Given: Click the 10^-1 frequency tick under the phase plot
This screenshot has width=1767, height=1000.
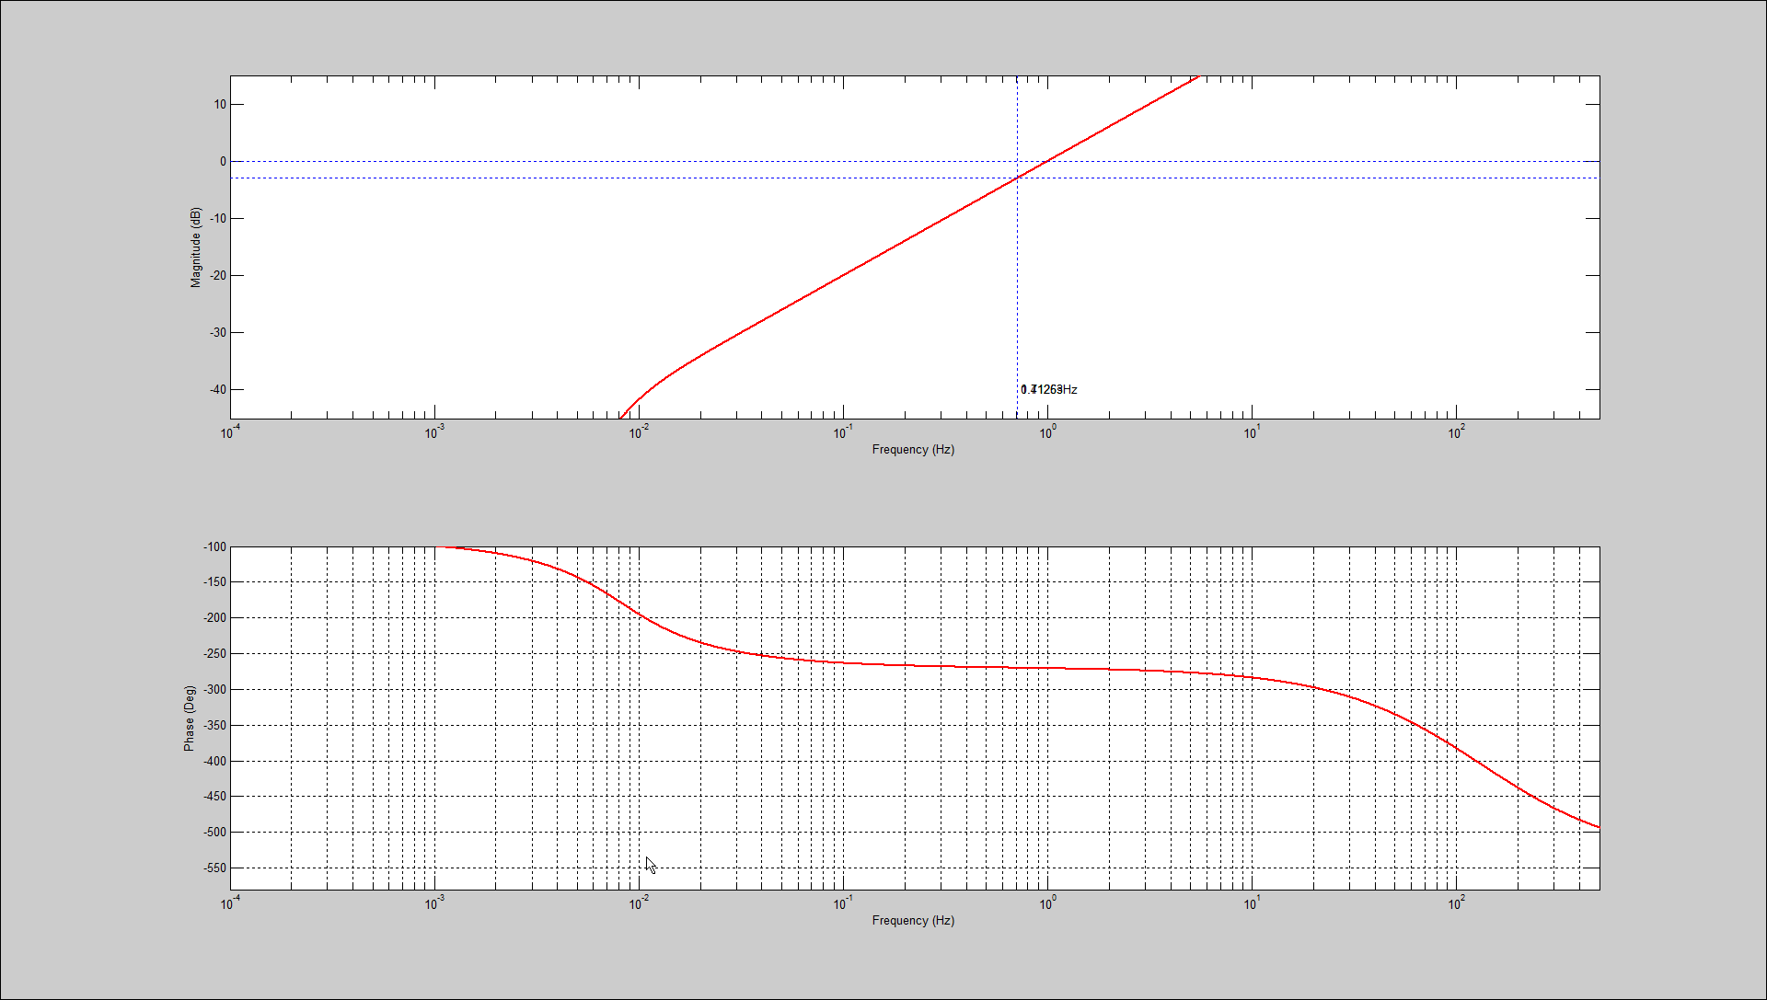Looking at the screenshot, I should point(843,903).
